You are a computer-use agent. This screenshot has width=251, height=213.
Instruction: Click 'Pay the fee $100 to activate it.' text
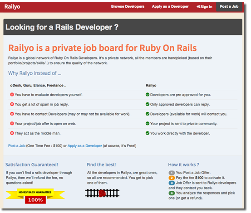click(201, 178)
